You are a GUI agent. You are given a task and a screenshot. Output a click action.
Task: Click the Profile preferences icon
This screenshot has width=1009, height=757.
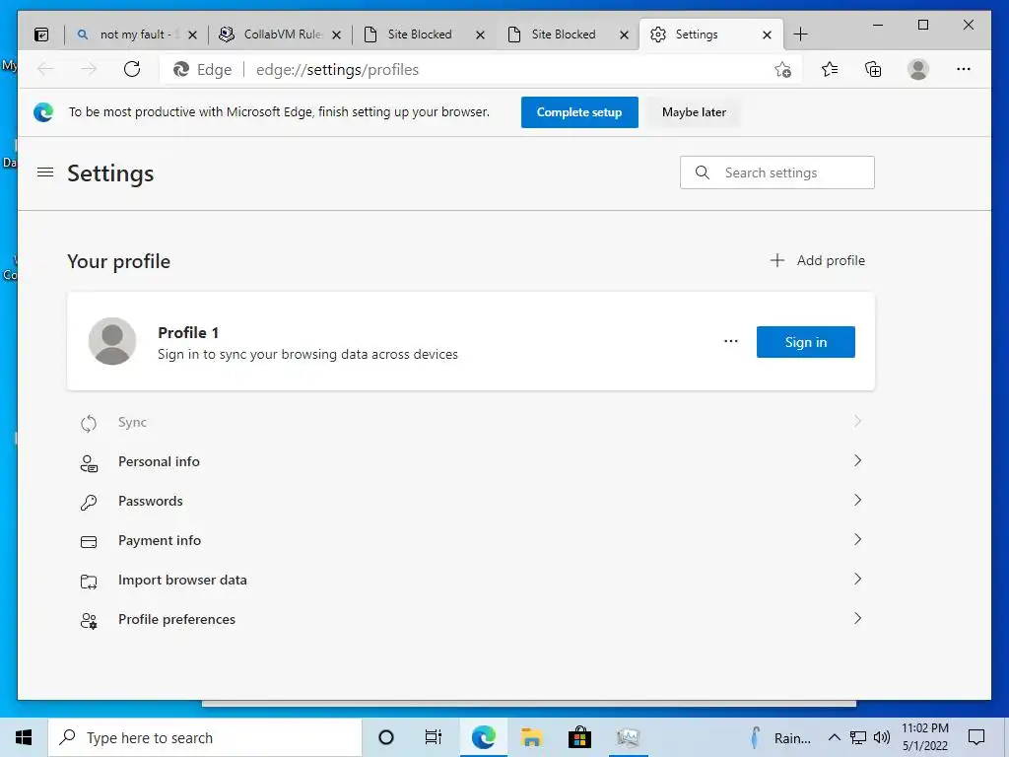pos(89,621)
